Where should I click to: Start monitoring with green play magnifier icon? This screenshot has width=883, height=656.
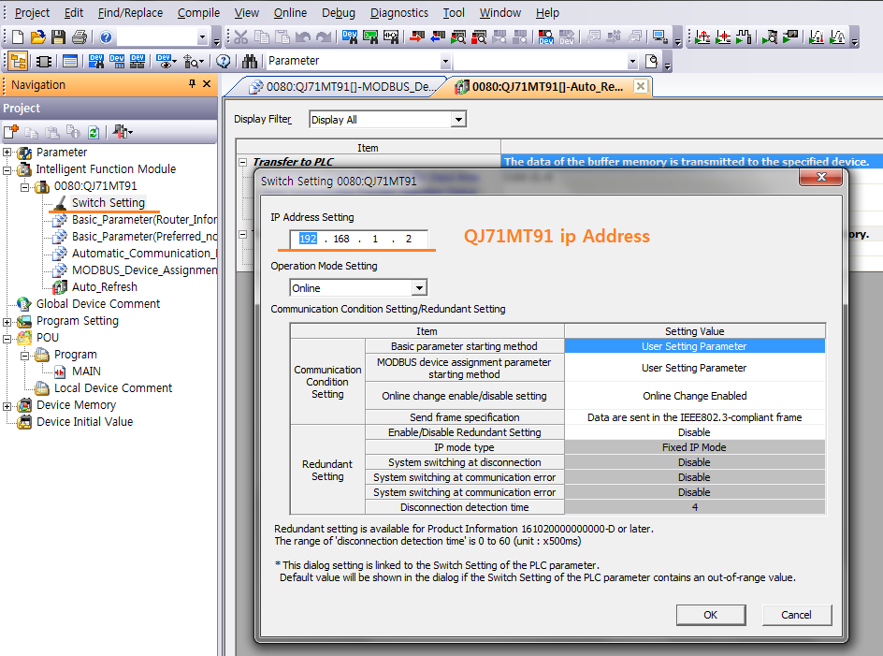click(458, 37)
